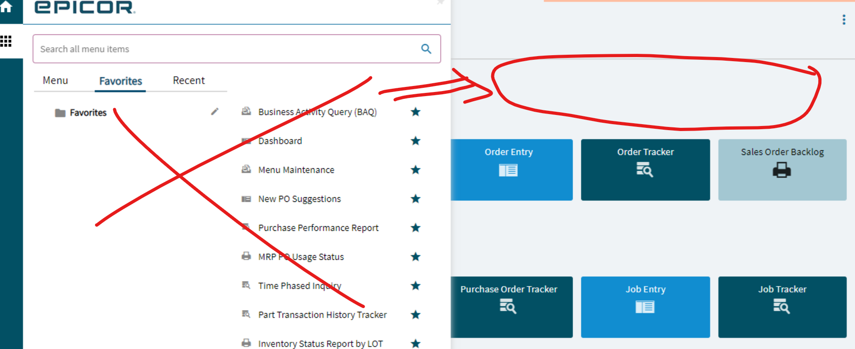Click the Inventory Status Report printer icon
The image size is (855, 349).
pos(247,343)
